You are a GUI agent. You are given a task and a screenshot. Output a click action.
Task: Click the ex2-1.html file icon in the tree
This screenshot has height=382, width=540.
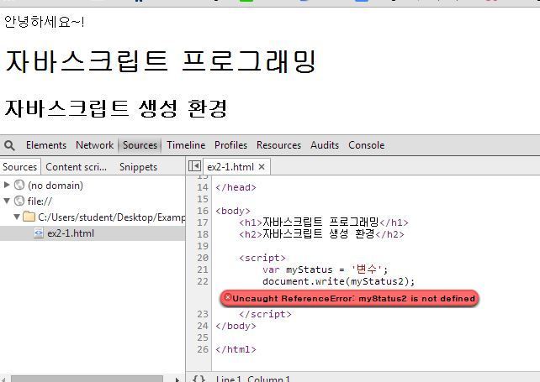coord(39,233)
